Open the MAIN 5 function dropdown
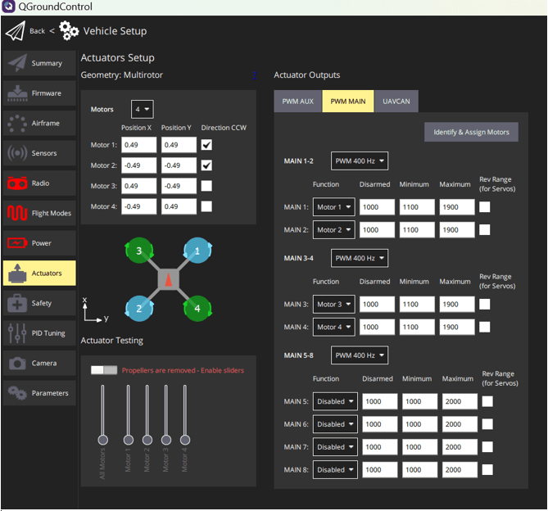Image resolution: width=548 pixels, height=511 pixels. tap(336, 401)
